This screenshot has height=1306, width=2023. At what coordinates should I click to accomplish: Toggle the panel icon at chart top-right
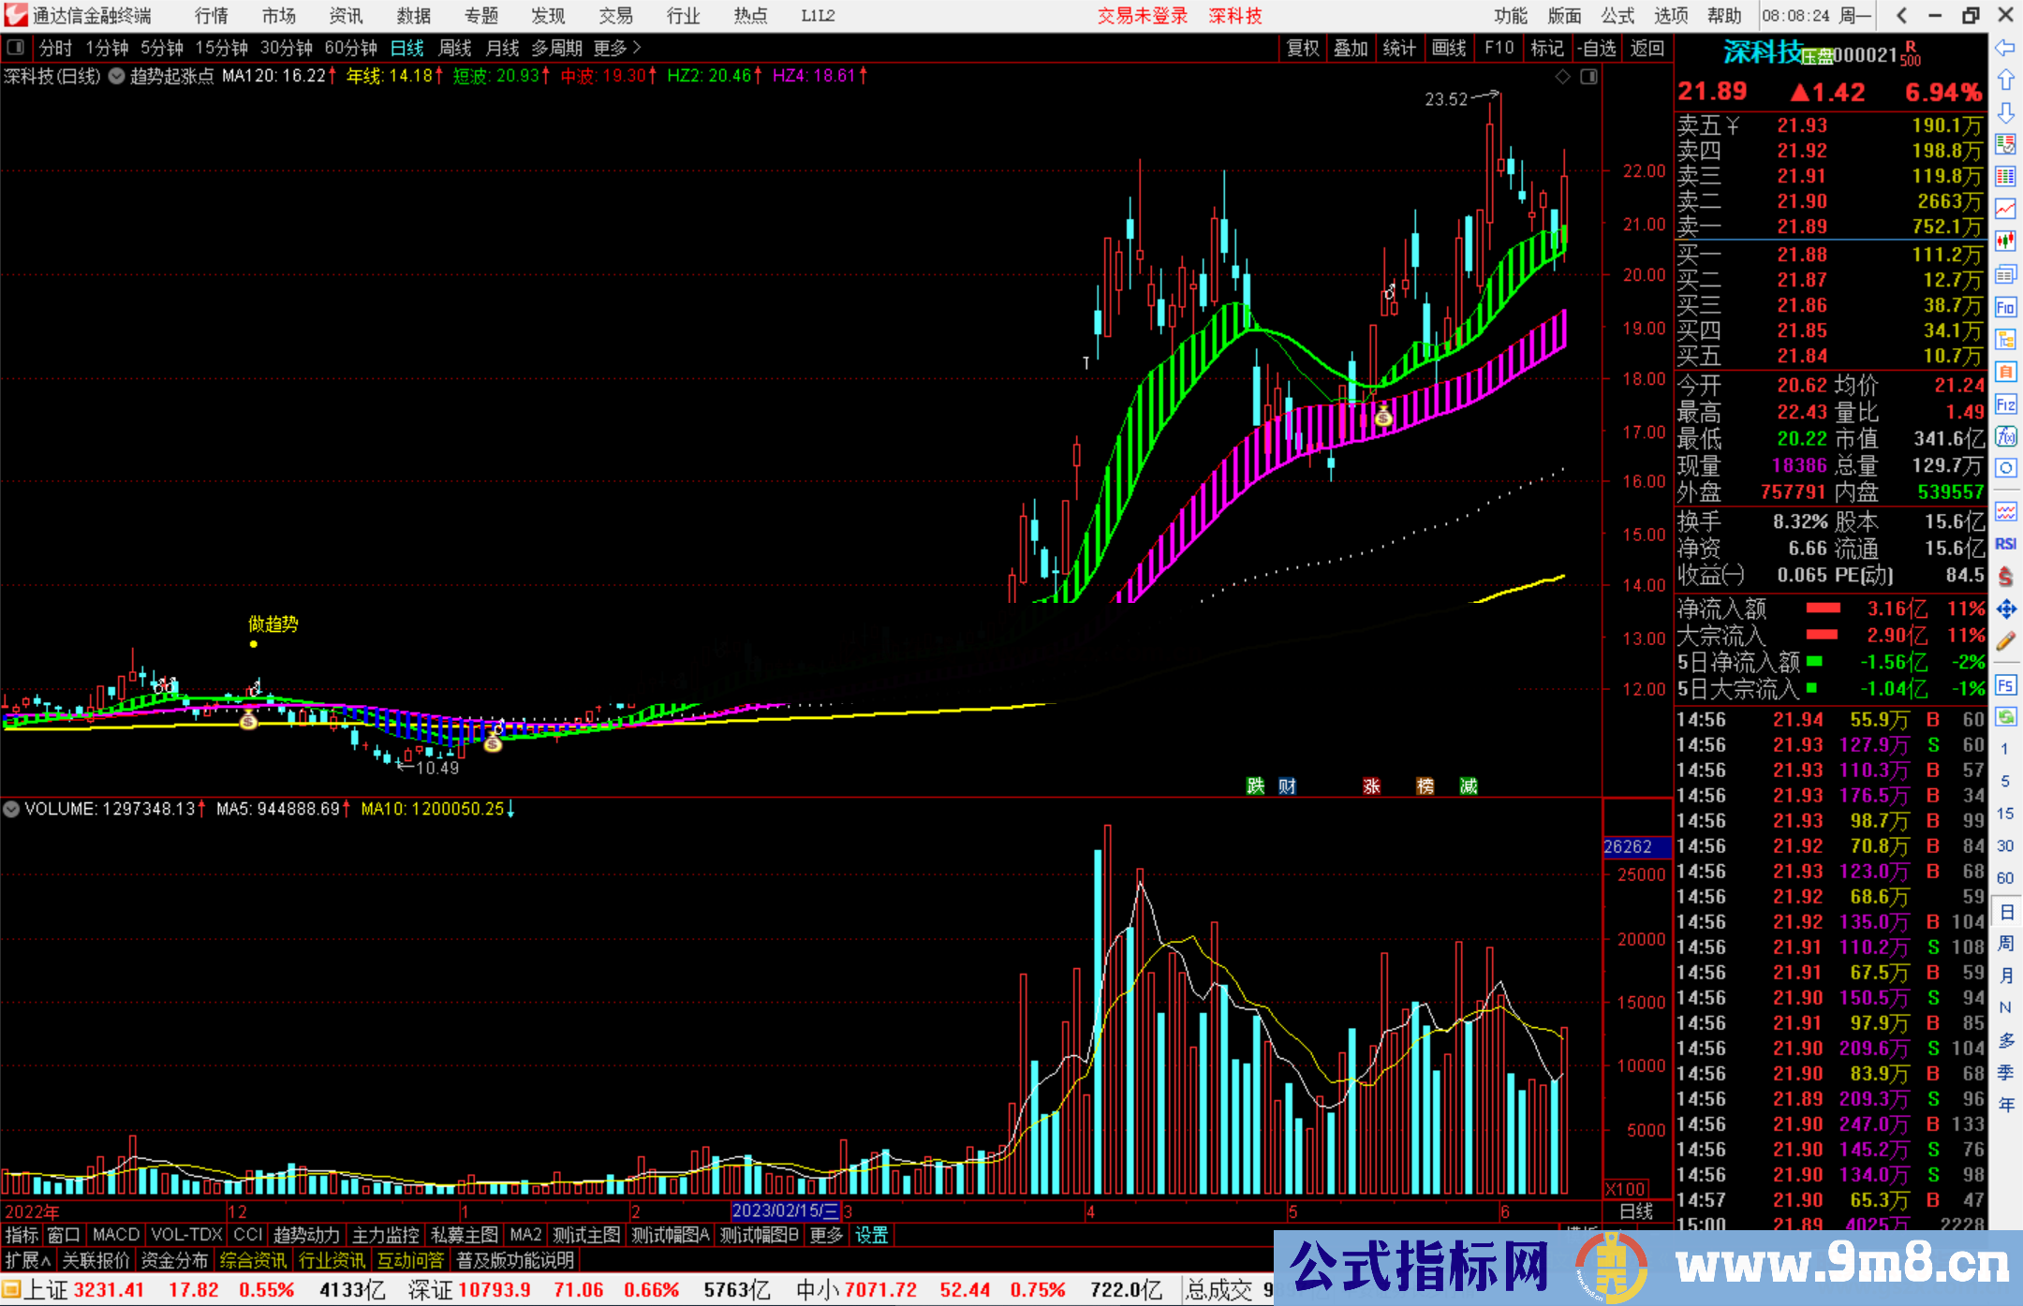coord(1589,77)
